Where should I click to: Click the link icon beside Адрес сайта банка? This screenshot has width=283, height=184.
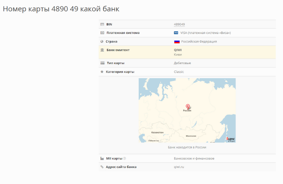tap(102, 167)
